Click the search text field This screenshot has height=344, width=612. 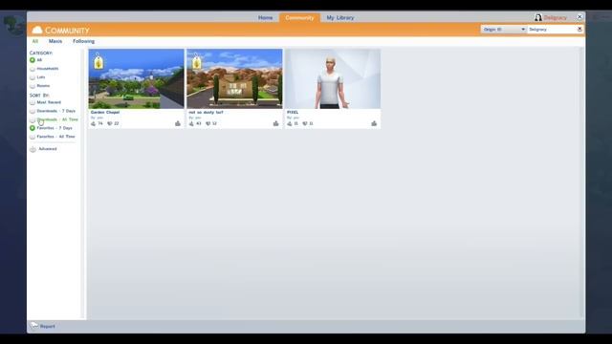tap(552, 30)
